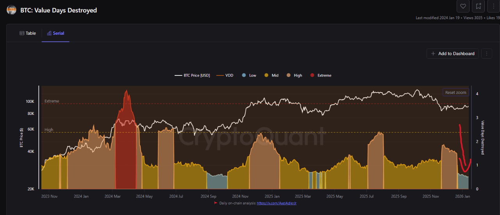Click the yellow Mid legend color dot
Image resolution: width=500 pixels, height=215 pixels.
(x=266, y=75)
